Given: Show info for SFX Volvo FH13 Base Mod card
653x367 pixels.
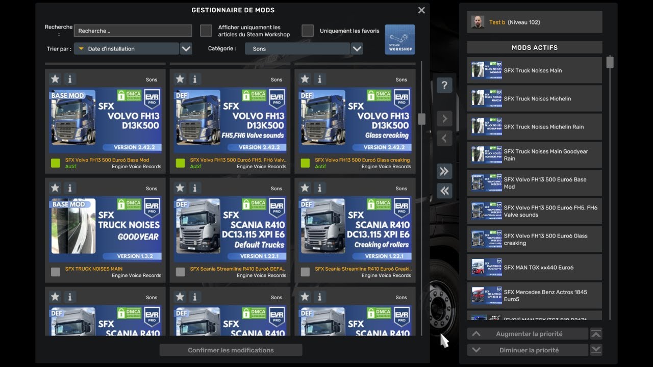Looking at the screenshot, I should pyautogui.click(x=70, y=79).
